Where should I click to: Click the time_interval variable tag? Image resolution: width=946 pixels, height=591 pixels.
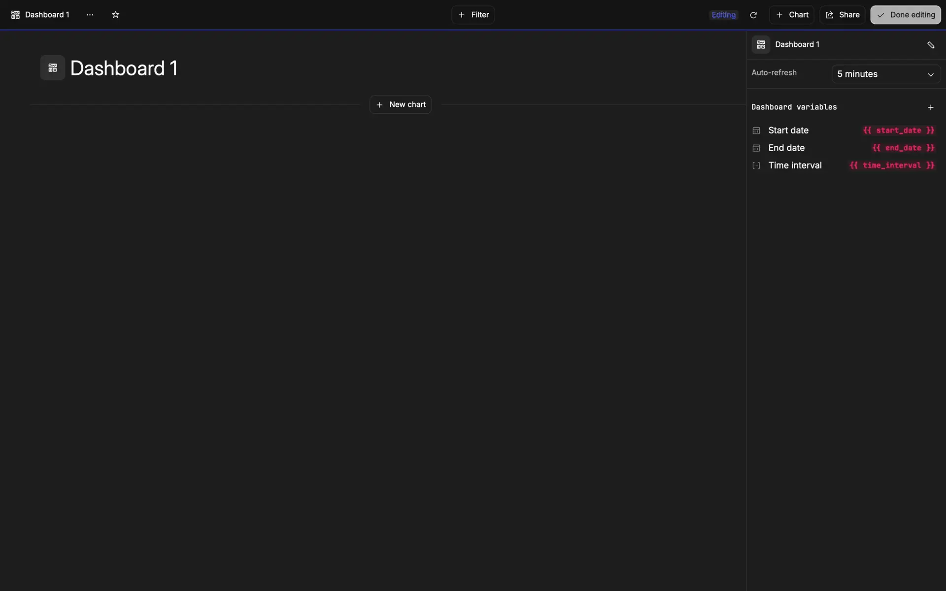891,165
